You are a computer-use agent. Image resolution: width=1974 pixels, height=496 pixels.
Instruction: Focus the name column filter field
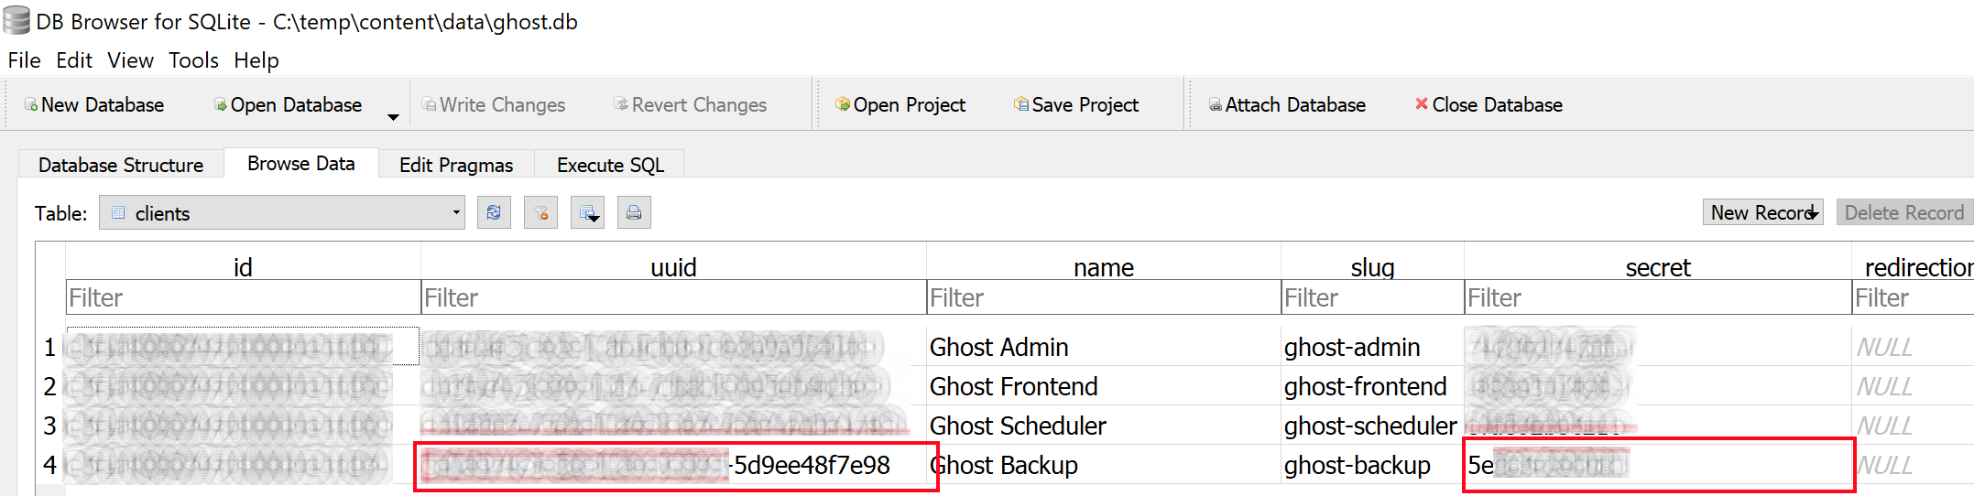[x=1104, y=297]
